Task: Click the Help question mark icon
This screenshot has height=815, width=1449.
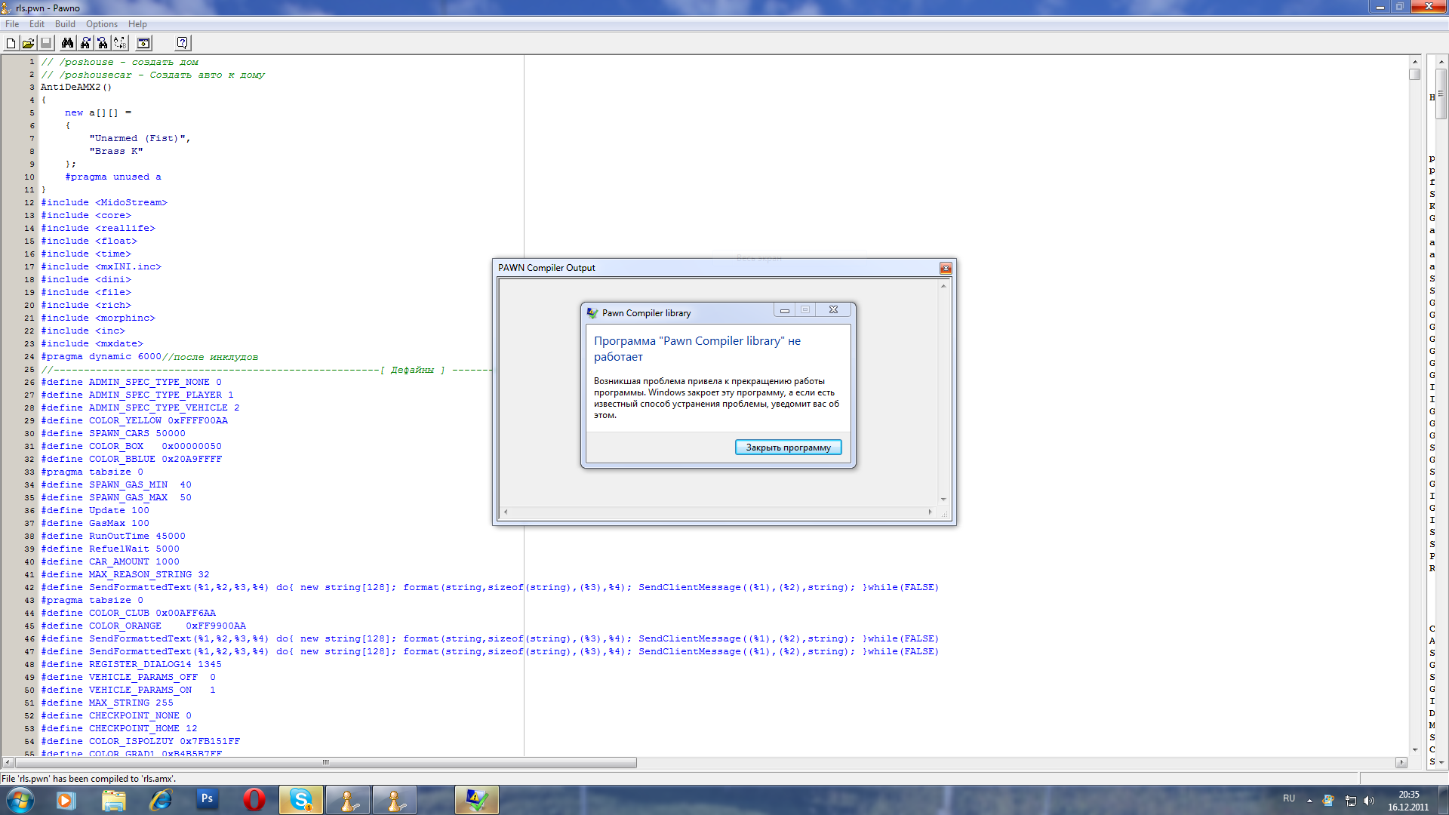Action: click(x=182, y=43)
